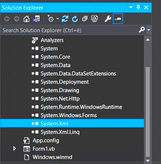Click the Solution Explorer title bar text
Image resolution: width=161 pixels, height=164 pixels.
click(x=23, y=8)
